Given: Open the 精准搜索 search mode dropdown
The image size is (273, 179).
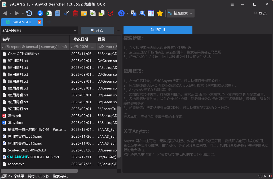Looking at the screenshot, I should (x=180, y=13).
